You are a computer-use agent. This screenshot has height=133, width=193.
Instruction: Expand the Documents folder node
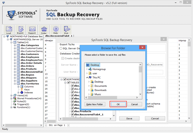pos(89,86)
